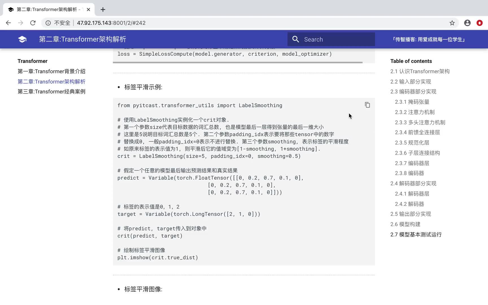Click the Transformer sidebar heading

(x=32, y=61)
